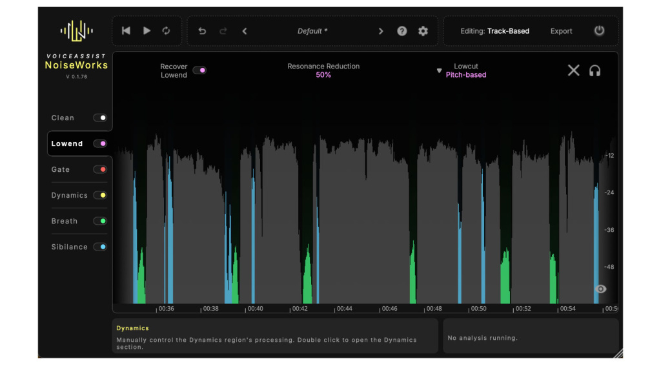Viewport: 661px width, 365px height.
Task: Click the power bypass icon
Action: coord(599,31)
